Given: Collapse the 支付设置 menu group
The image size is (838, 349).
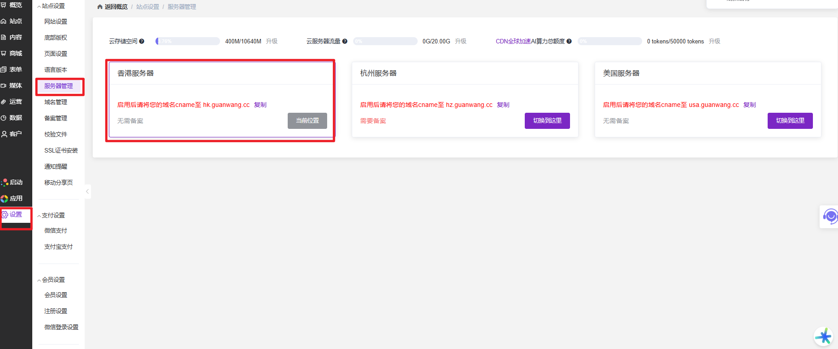Looking at the screenshot, I should pos(39,216).
